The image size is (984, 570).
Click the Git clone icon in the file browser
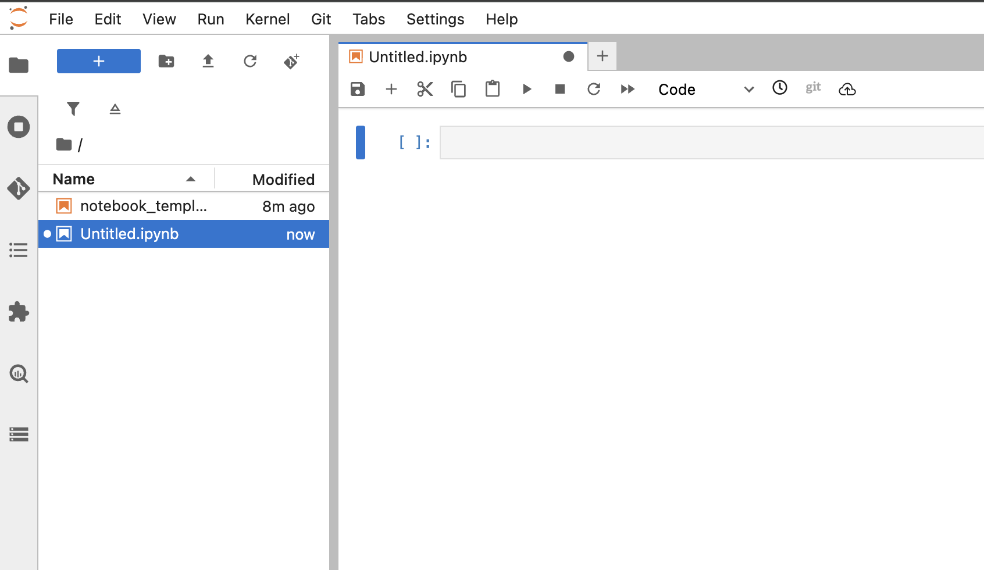click(292, 61)
